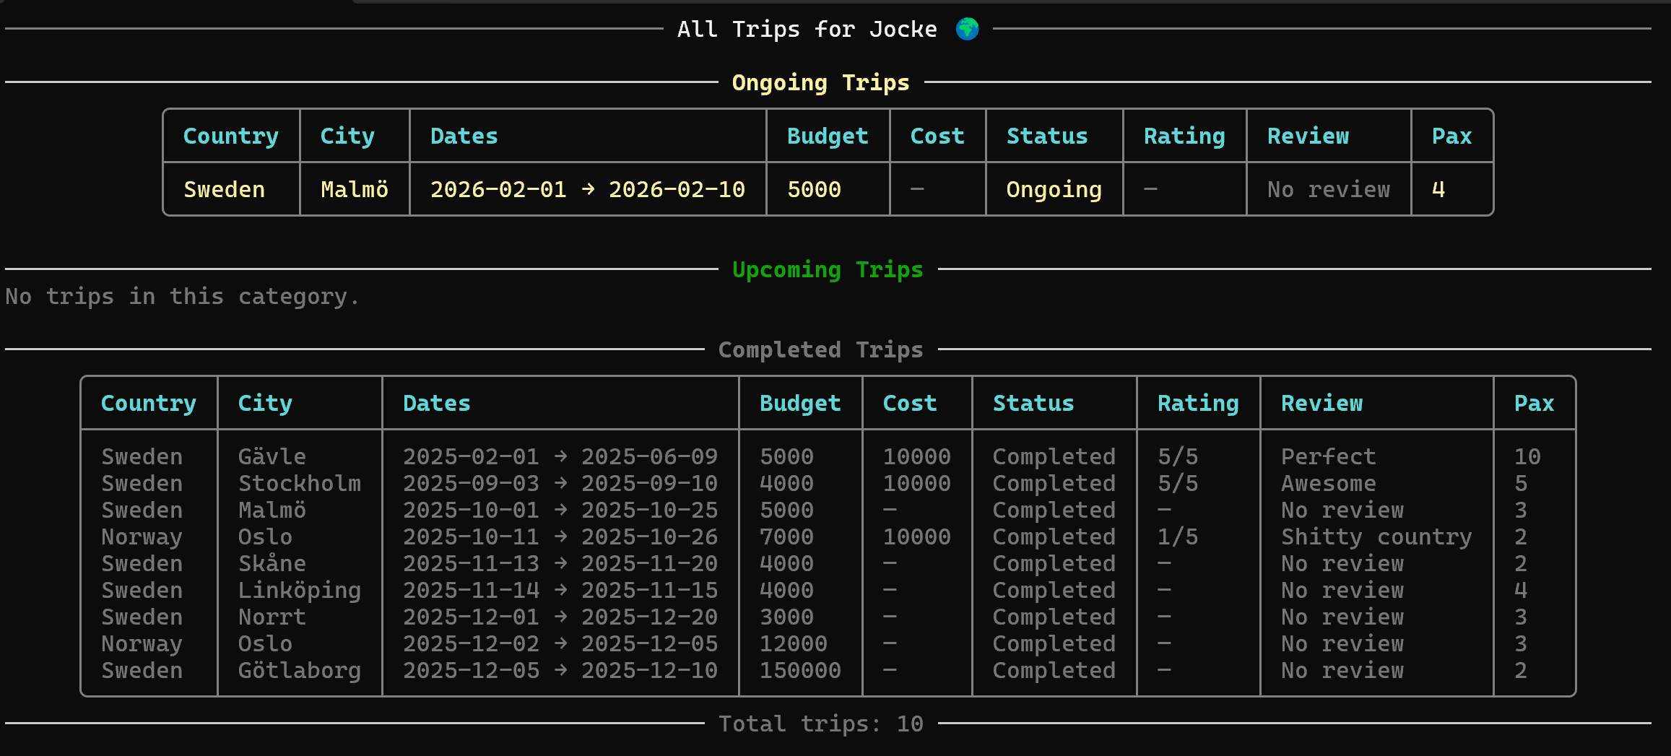
Task: Click the 2026-02-01 → 2026-02-10 date range
Action: coord(587,189)
